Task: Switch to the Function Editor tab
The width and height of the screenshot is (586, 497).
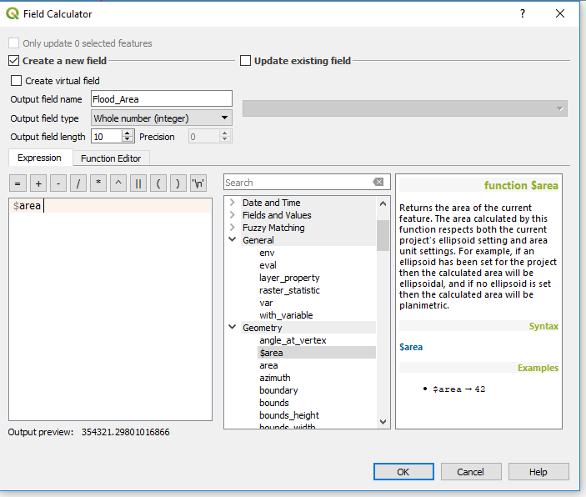Action: [110, 158]
